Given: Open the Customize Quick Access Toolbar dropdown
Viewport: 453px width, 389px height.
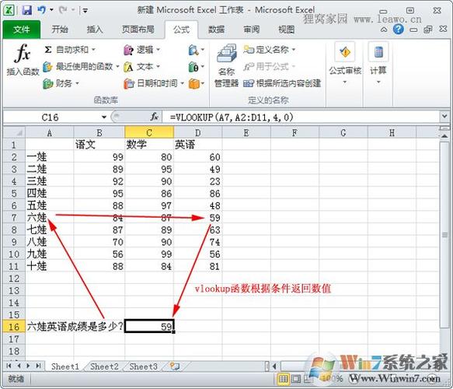Looking at the screenshot, I should point(85,11).
